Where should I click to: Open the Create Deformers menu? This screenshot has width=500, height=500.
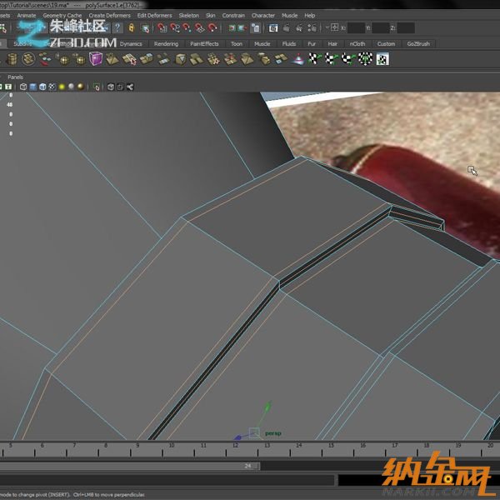point(109,15)
